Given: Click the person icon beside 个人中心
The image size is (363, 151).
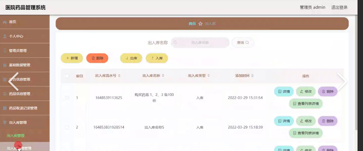Looking at the screenshot, I should tap(5, 36).
